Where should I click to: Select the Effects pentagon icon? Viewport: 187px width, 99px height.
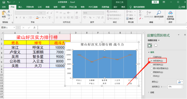(x=156, y=45)
